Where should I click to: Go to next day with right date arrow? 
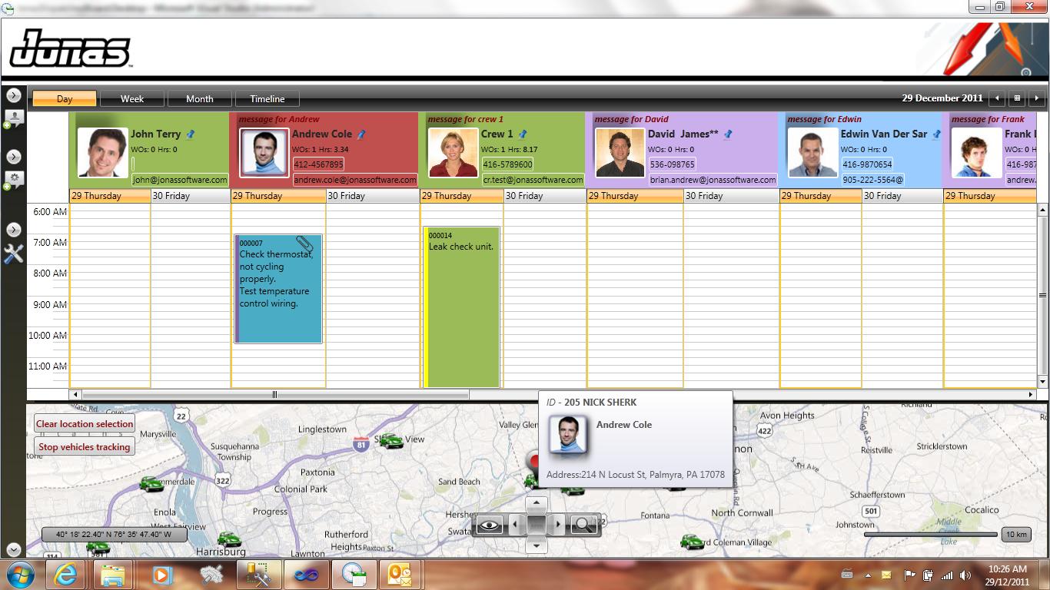1036,98
